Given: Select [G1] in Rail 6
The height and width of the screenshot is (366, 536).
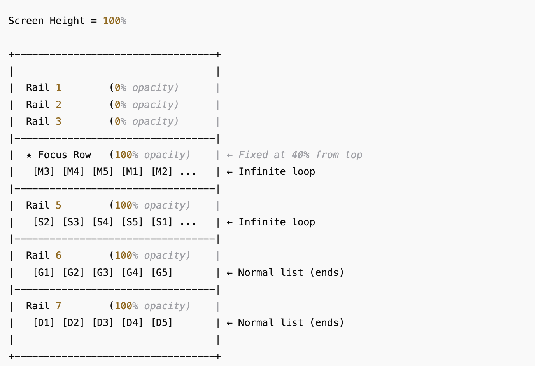Looking at the screenshot, I should [44, 273].
